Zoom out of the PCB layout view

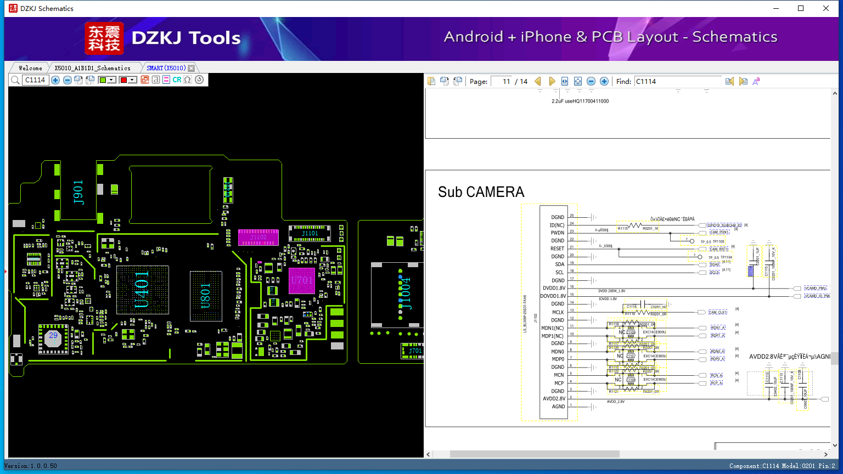click(x=67, y=80)
